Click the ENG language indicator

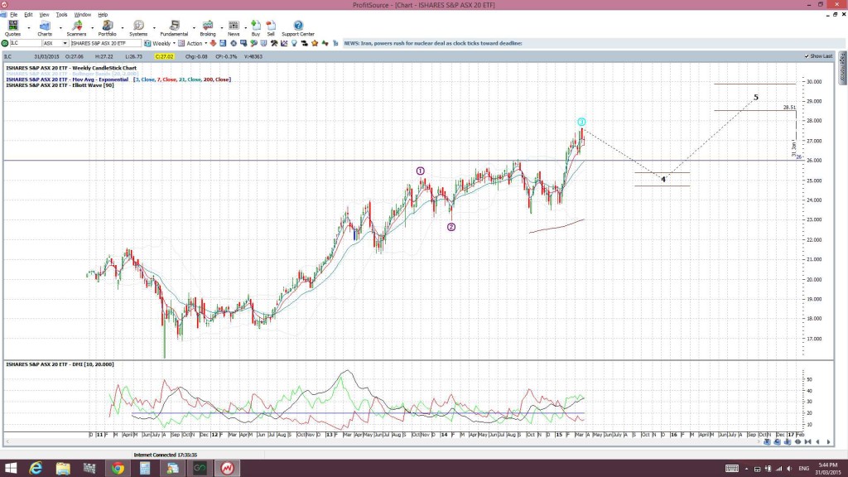pyautogui.click(x=803, y=469)
